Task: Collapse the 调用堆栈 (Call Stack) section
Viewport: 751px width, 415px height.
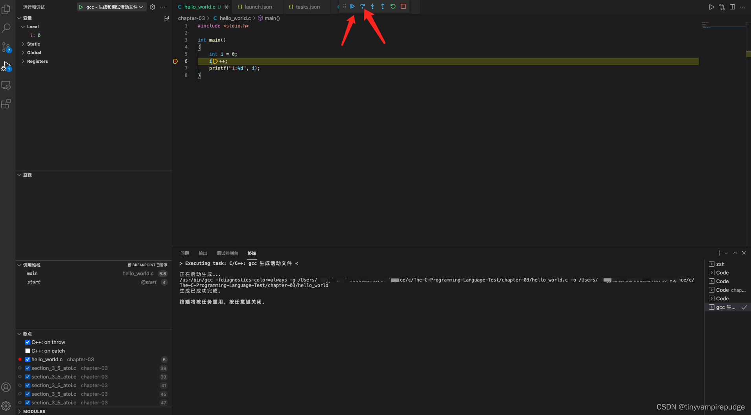Action: [19, 265]
